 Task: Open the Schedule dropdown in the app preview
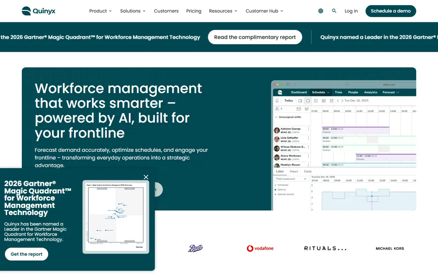click(321, 92)
